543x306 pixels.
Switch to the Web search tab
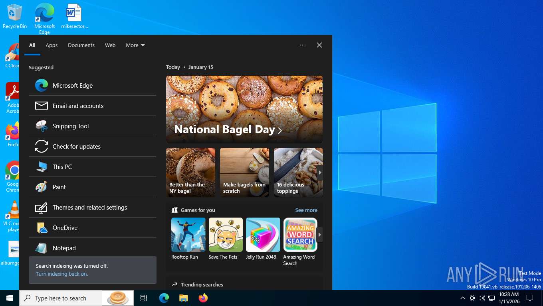pos(110,45)
